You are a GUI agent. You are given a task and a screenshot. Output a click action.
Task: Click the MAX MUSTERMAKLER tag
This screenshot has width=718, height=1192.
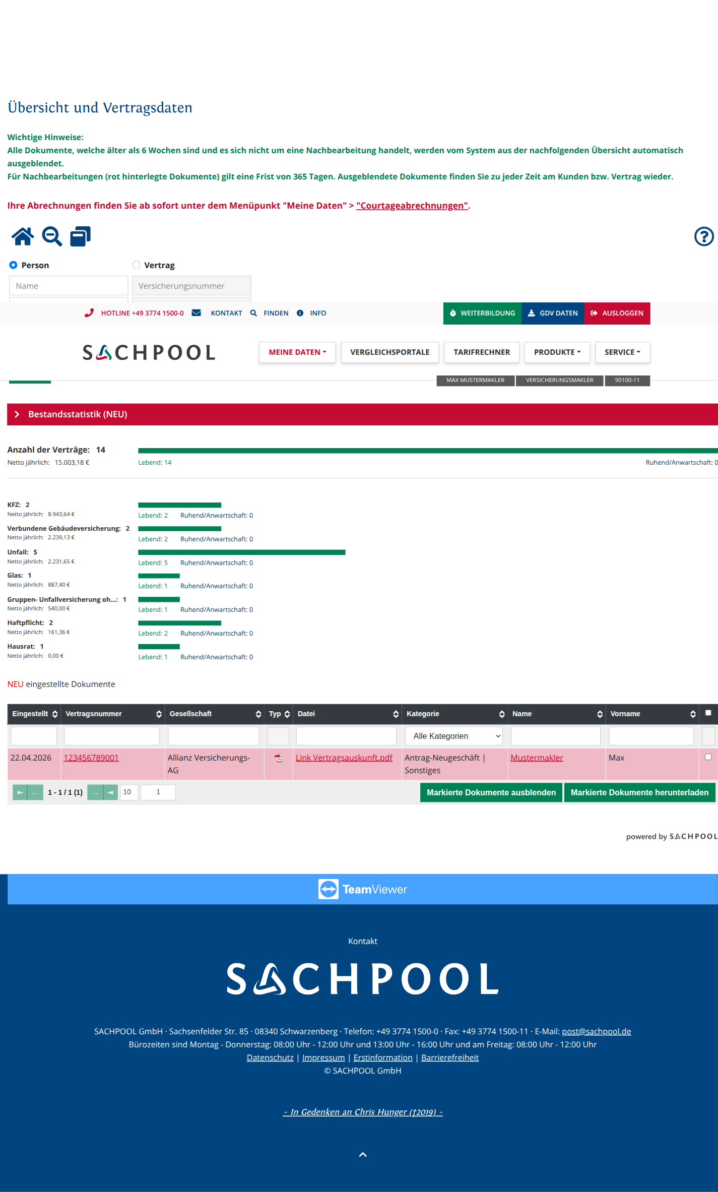pos(476,381)
